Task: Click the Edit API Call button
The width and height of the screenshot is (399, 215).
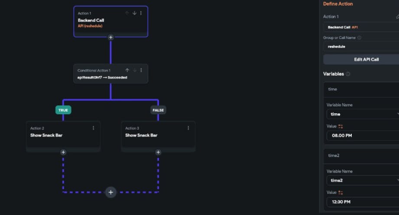Action: tap(360, 59)
